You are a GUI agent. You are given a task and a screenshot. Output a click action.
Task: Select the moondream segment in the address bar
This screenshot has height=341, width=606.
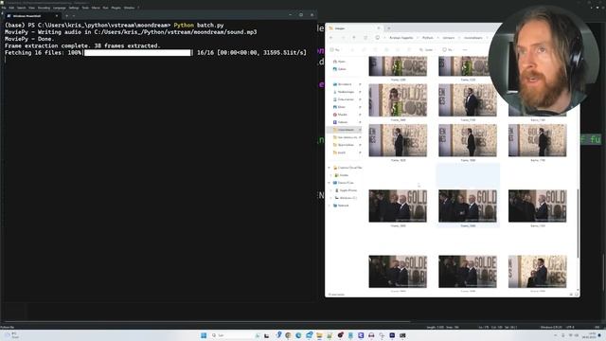tap(473, 38)
